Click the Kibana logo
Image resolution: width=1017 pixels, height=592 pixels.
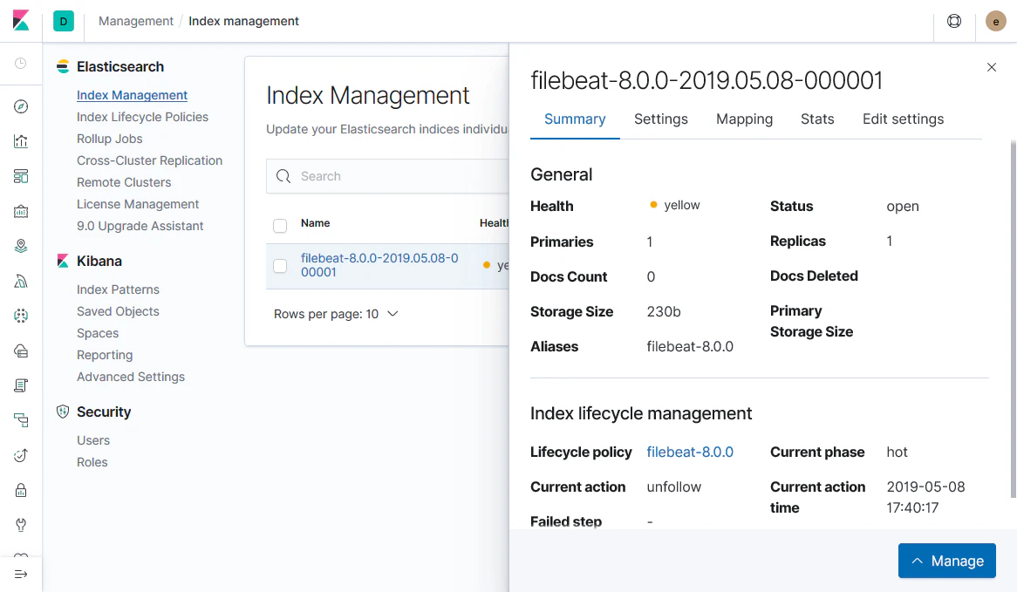click(21, 21)
